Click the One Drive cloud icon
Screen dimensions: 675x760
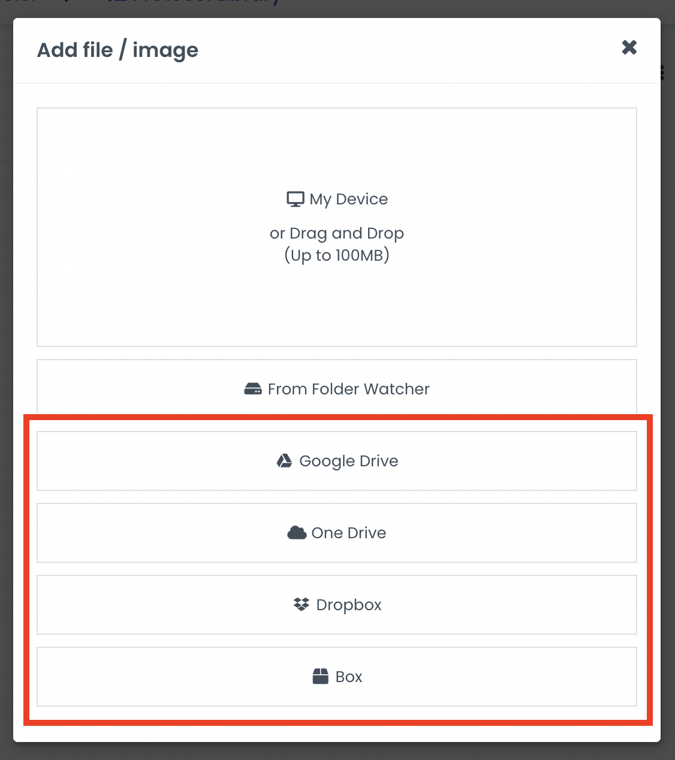click(297, 533)
